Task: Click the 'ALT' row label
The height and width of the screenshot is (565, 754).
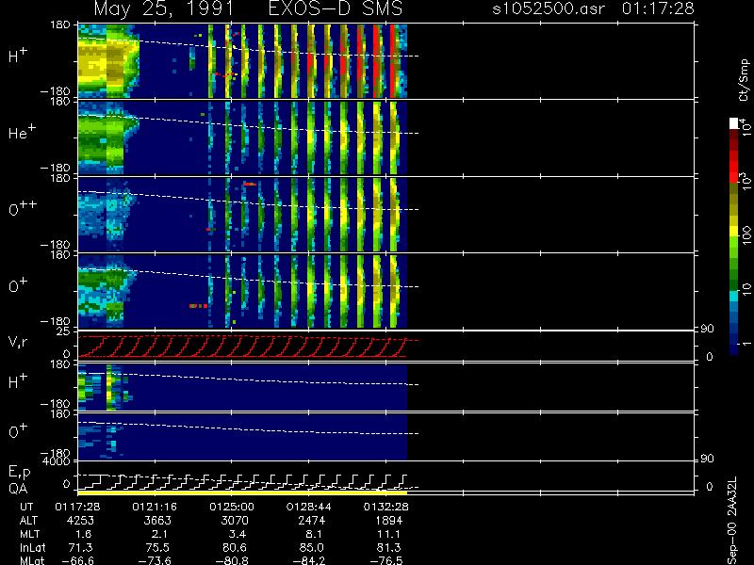Action: (x=28, y=521)
